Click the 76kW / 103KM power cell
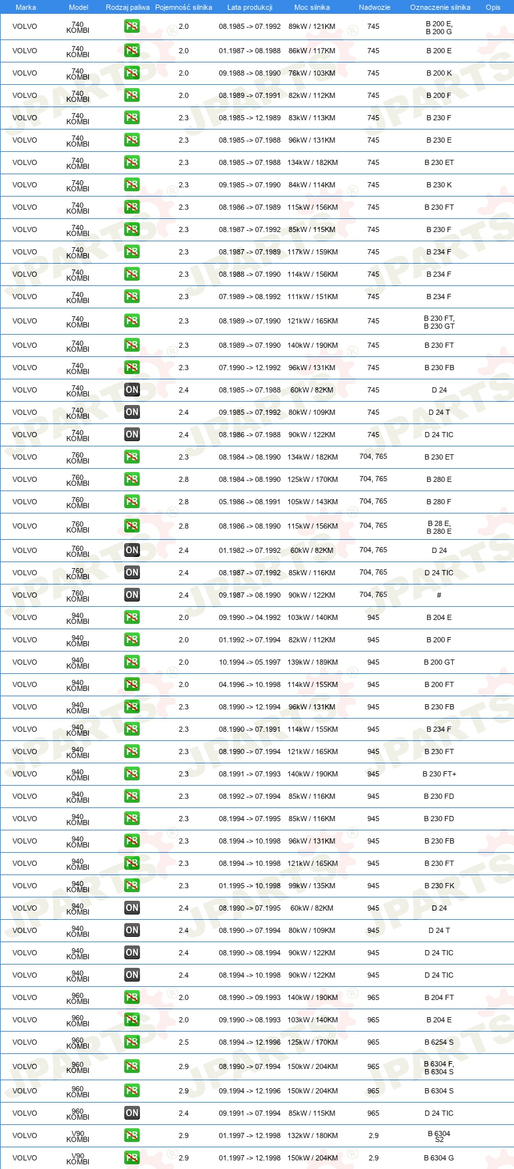This screenshot has height=1169, width=514. point(312,73)
